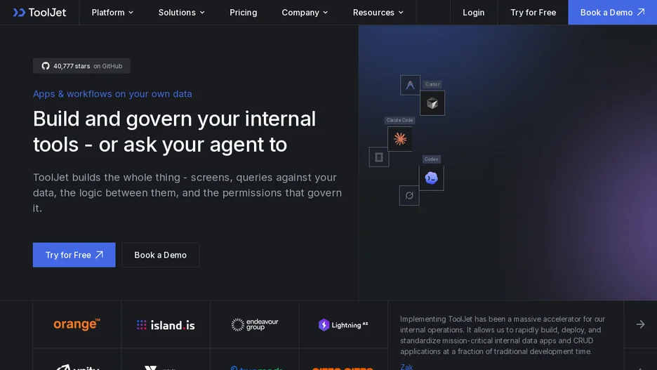Go to the Pricing page
The height and width of the screenshot is (370, 657).
(x=243, y=13)
